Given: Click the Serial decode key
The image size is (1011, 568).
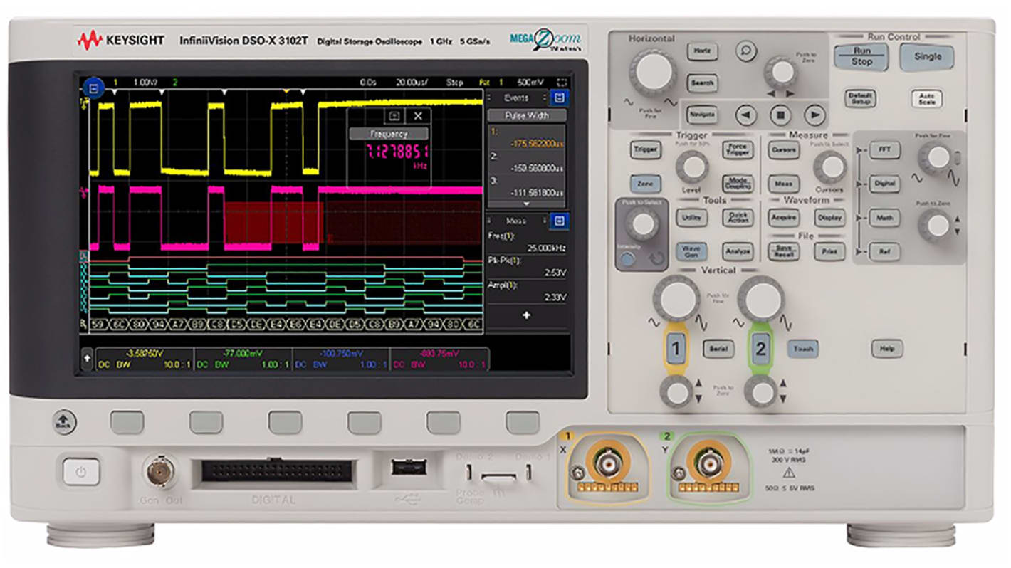Looking at the screenshot, I should (718, 349).
